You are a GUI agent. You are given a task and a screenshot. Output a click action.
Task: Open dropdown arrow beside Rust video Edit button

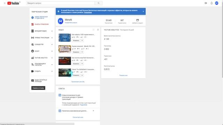coord(82,64)
